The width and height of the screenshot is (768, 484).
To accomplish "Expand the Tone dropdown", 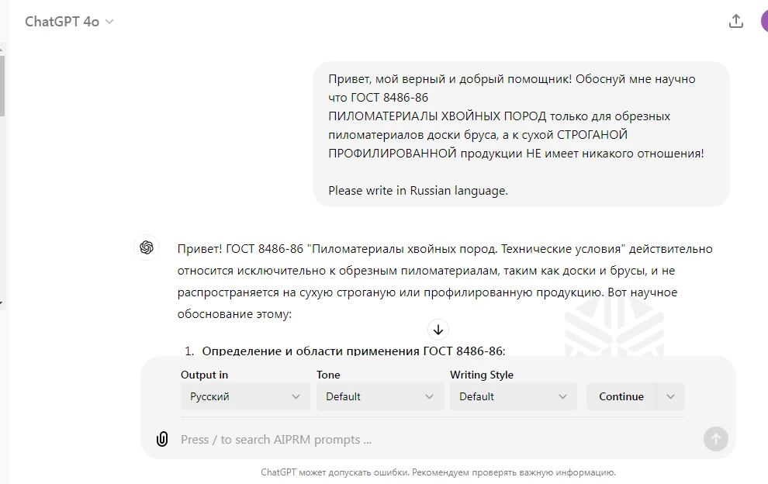I will [379, 396].
